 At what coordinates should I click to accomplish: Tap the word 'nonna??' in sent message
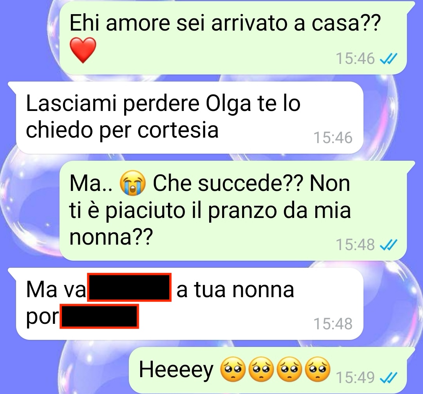point(111,236)
